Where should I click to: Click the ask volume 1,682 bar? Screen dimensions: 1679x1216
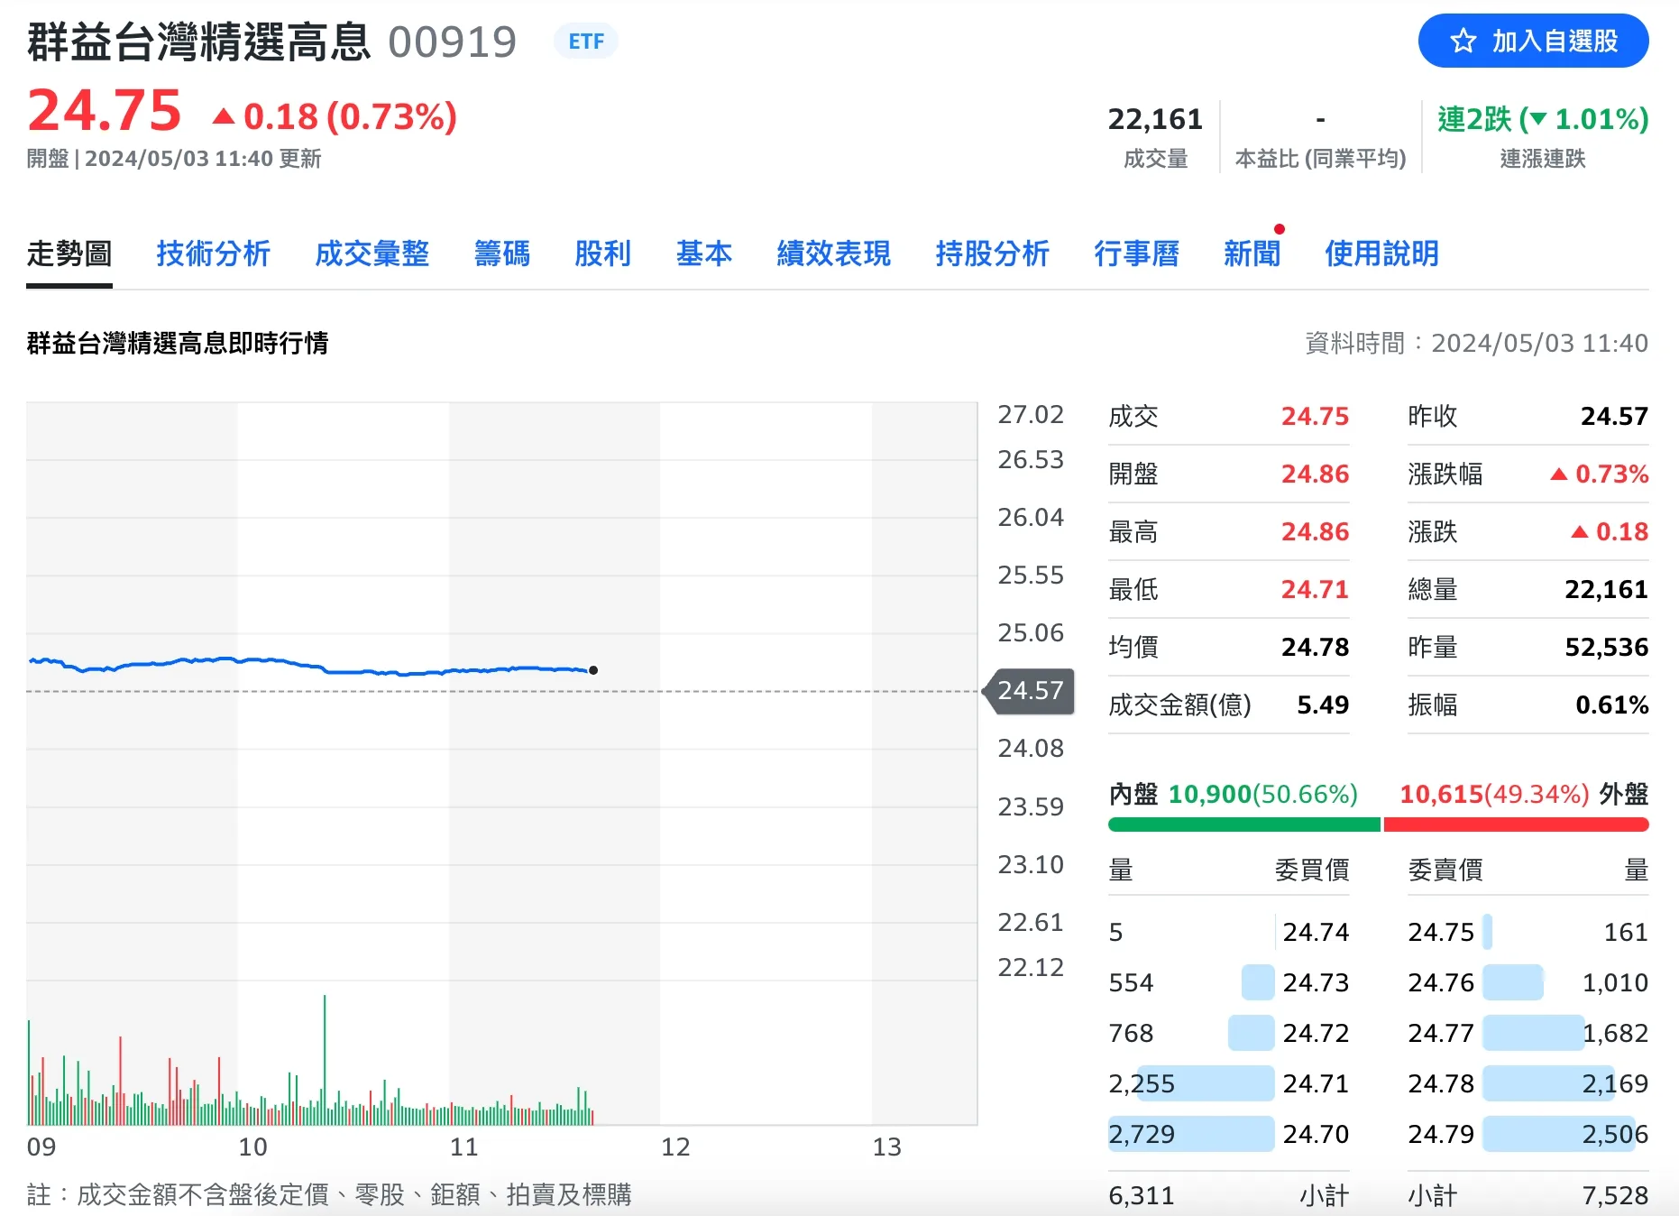coord(1534,1033)
